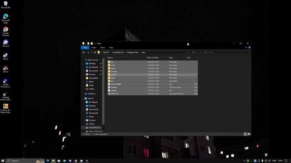This screenshot has height=163, width=291.
Task: Expand the ribbon with the chevron
Action: [246, 48]
